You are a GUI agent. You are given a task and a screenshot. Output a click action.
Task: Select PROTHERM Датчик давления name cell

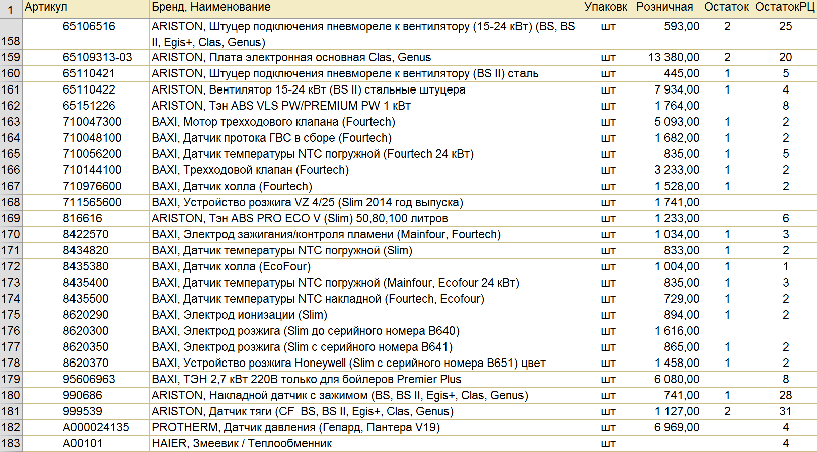[365, 427]
